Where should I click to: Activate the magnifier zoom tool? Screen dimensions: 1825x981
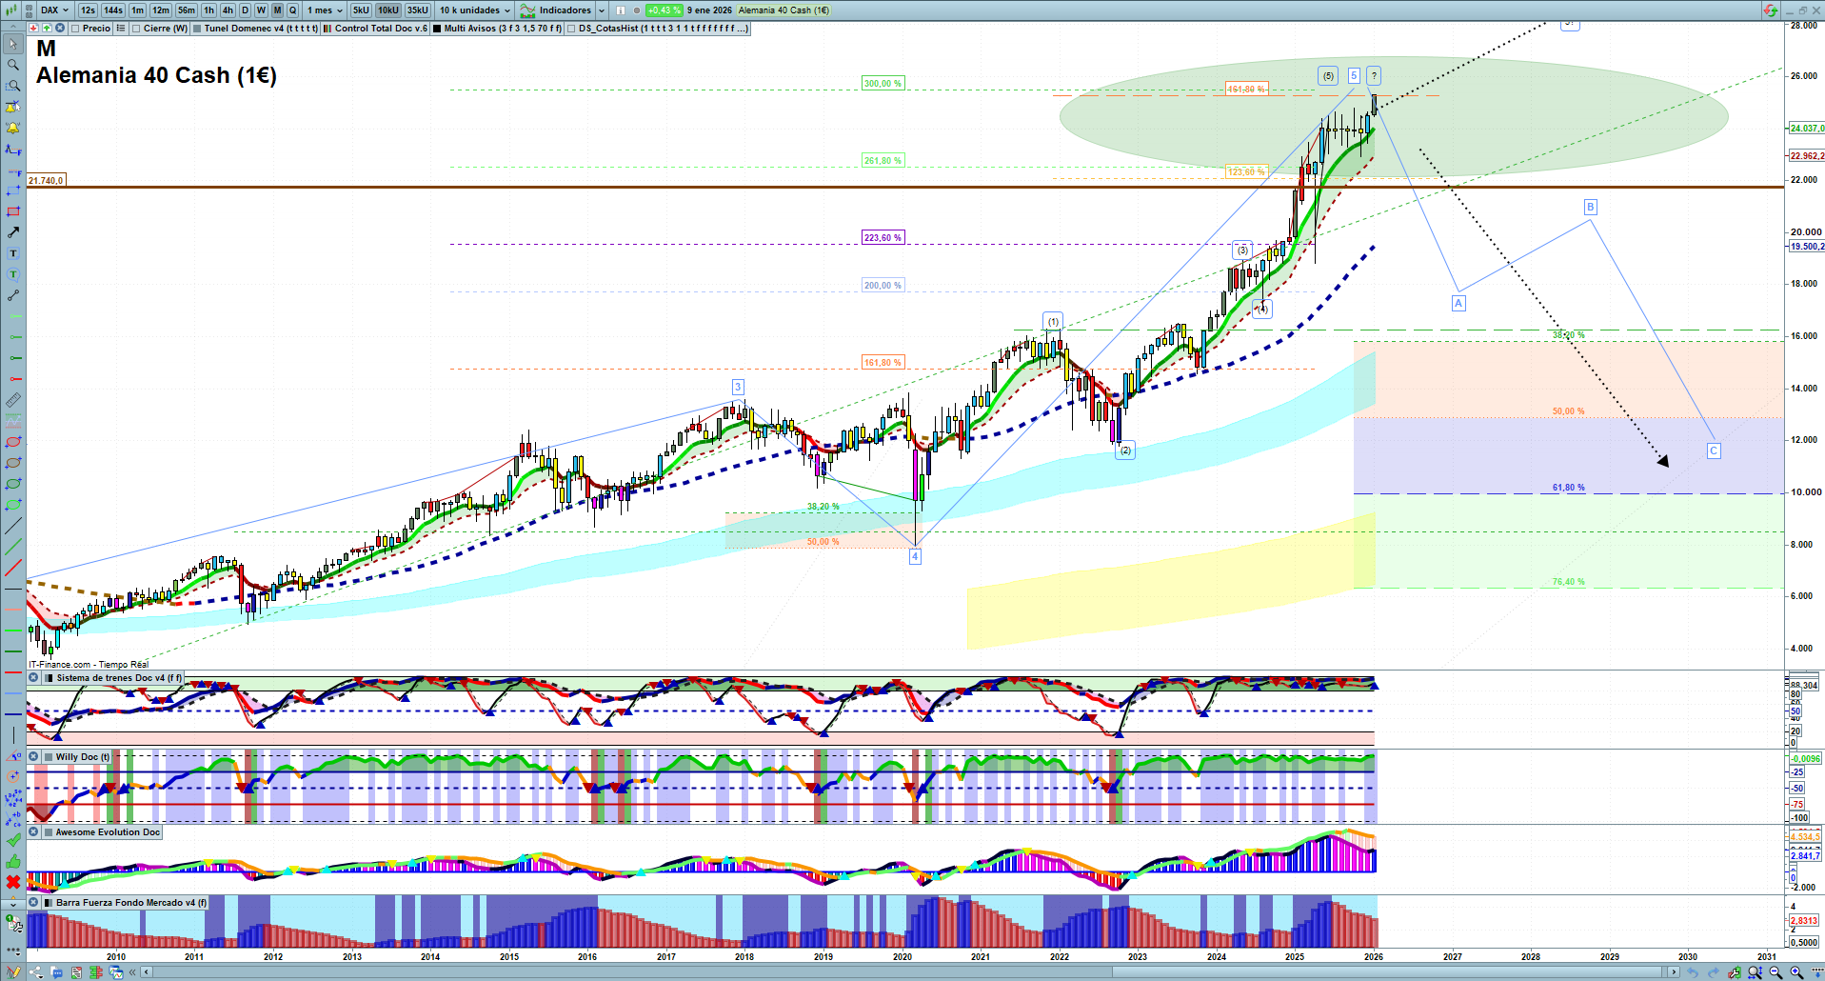tap(13, 65)
